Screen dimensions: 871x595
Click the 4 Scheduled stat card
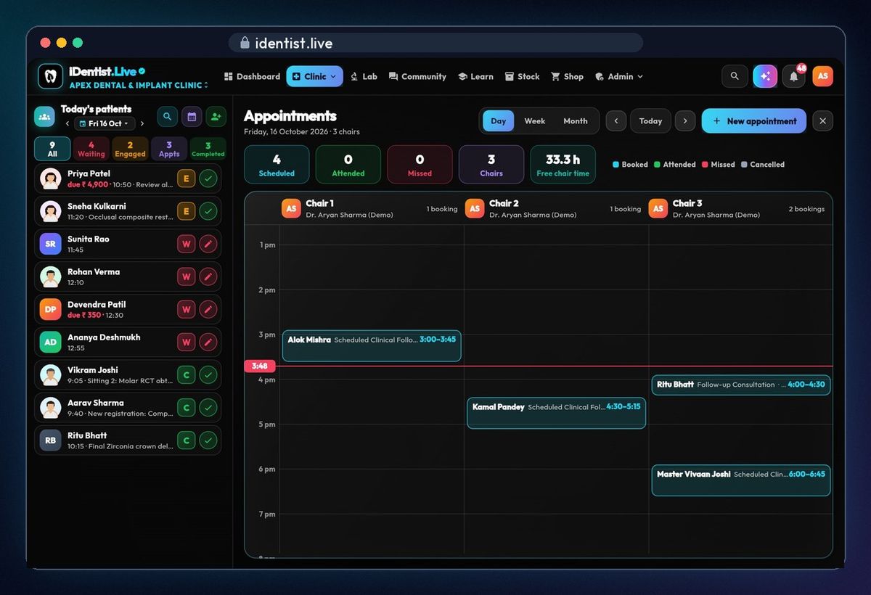277,165
